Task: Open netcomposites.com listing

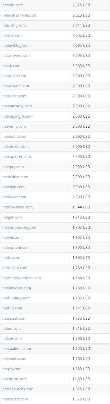Action: tap(19, 227)
